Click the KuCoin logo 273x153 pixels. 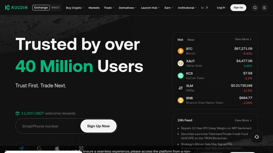click(16, 8)
